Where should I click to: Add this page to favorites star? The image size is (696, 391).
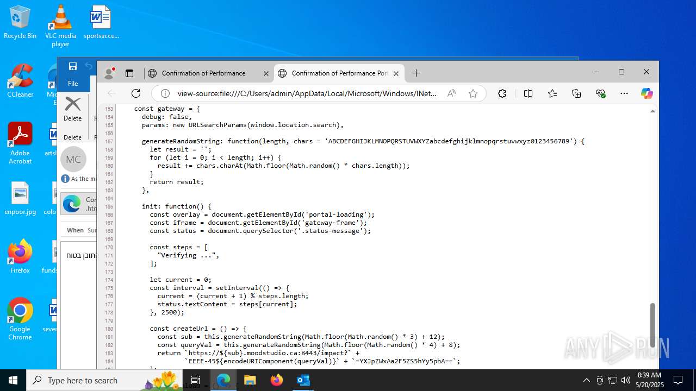pos(473,93)
